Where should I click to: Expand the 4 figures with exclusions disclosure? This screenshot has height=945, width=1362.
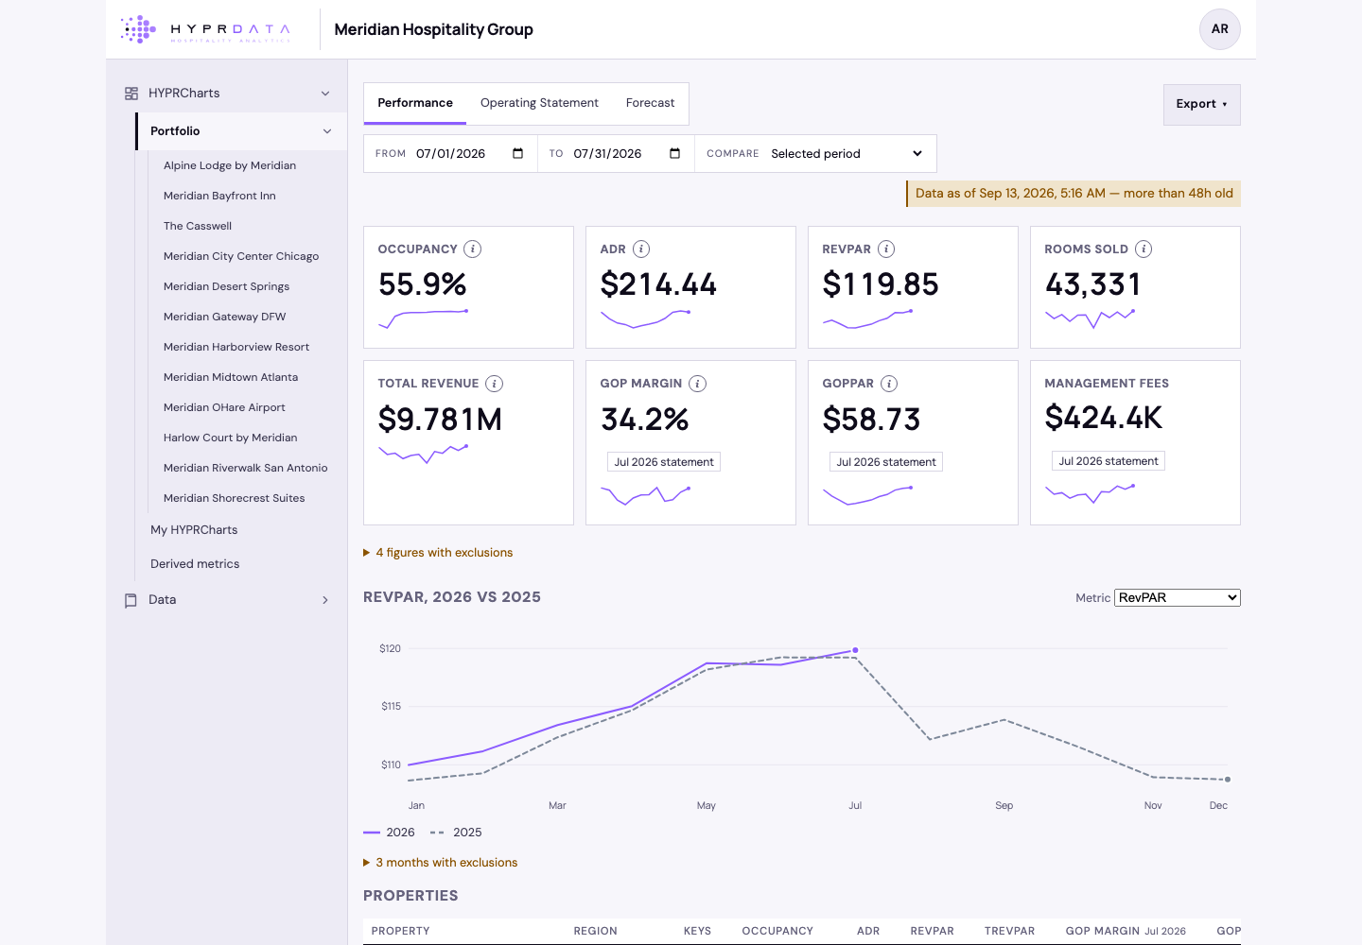[x=438, y=553]
